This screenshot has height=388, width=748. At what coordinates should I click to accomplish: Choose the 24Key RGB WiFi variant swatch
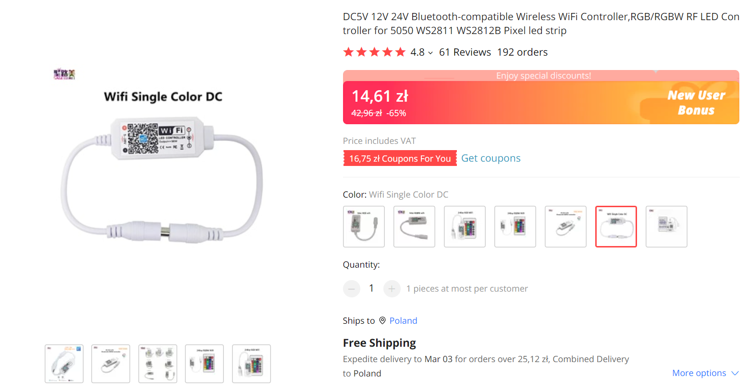coord(465,227)
